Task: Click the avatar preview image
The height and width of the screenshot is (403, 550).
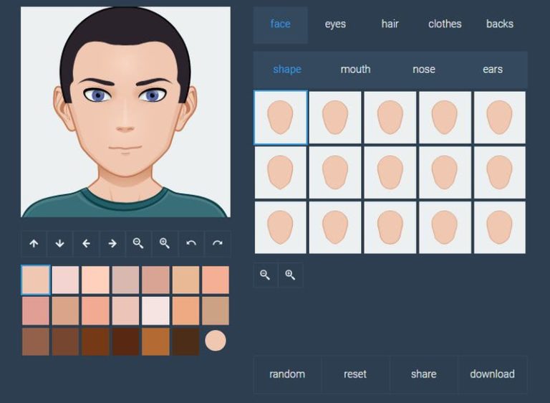Action: (x=125, y=112)
